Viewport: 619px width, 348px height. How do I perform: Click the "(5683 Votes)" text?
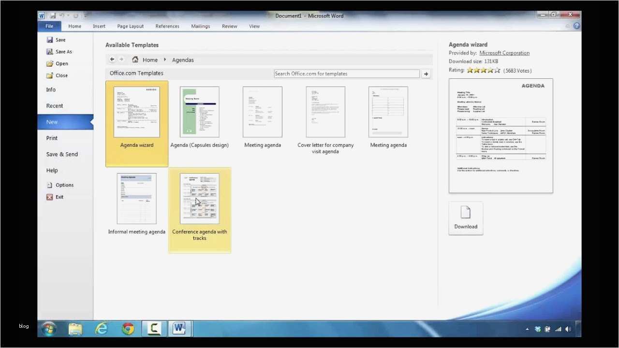517,71
